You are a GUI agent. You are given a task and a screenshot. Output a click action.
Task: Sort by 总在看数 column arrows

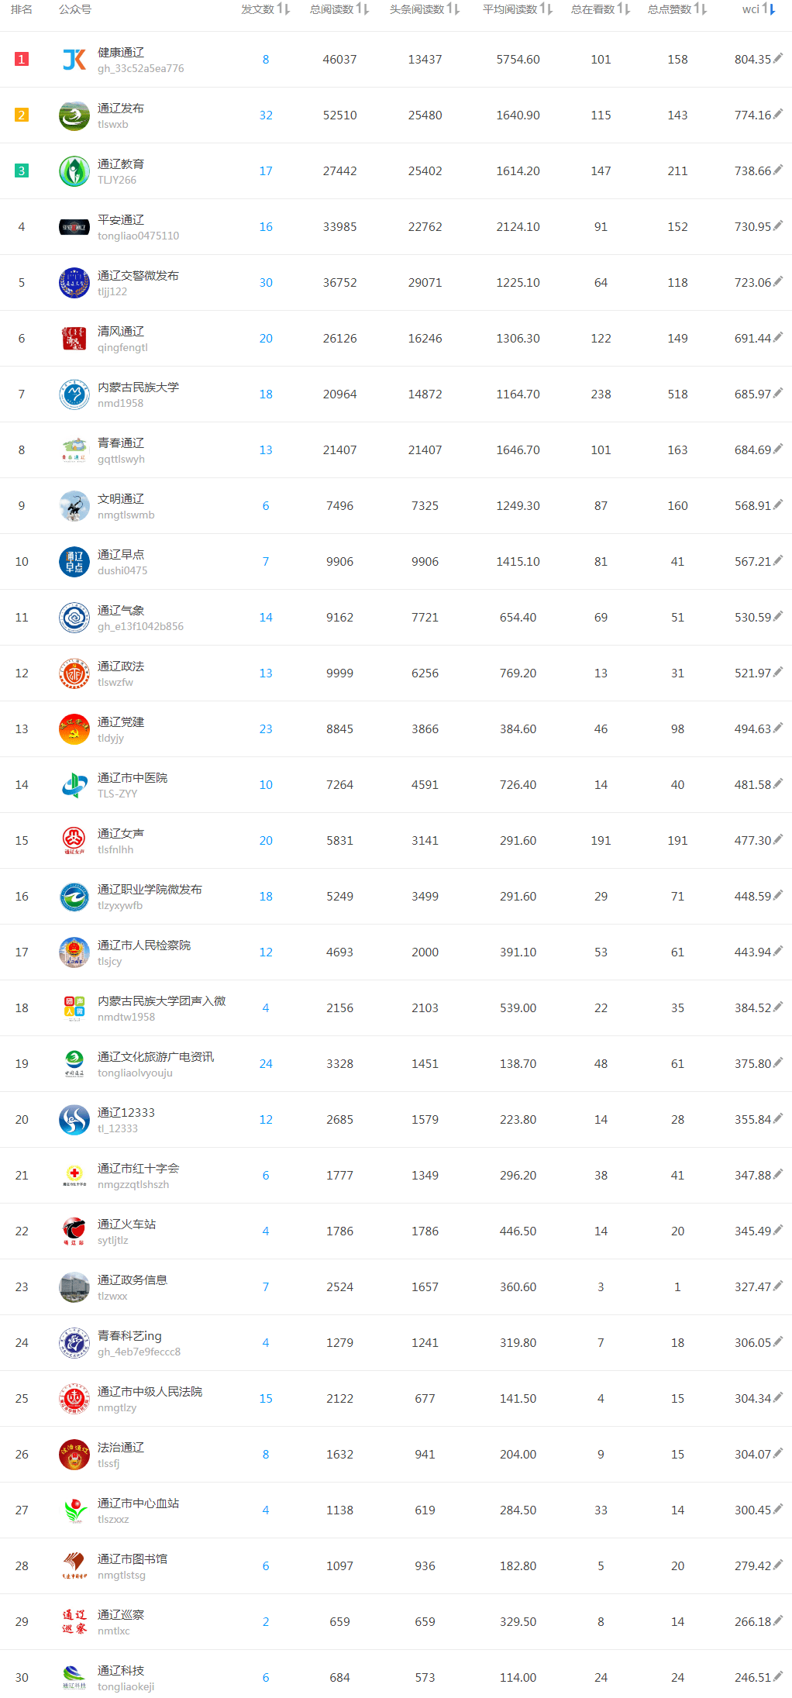point(624,9)
